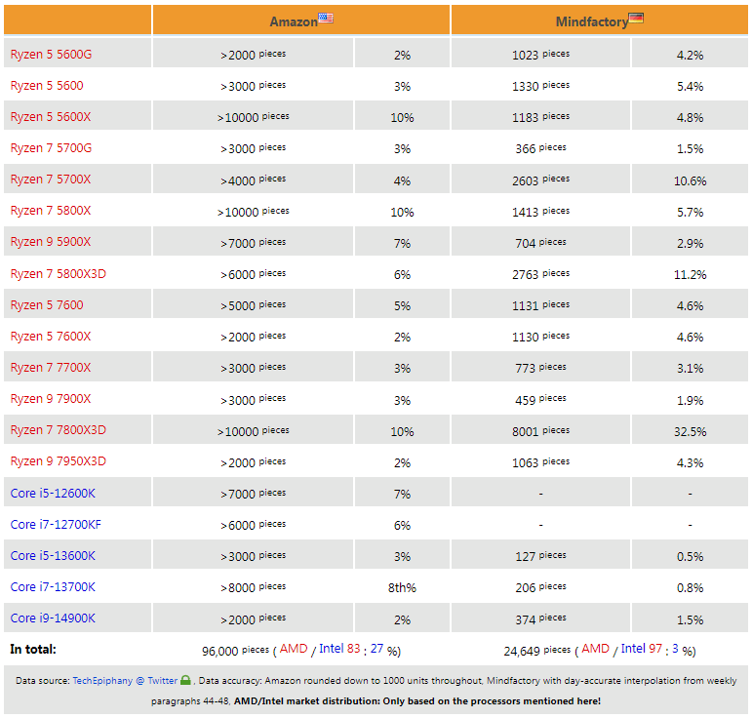Screen dimensions: 752x718
Task: Click the >5000 pieces Amazon cell
Action: tap(253, 305)
